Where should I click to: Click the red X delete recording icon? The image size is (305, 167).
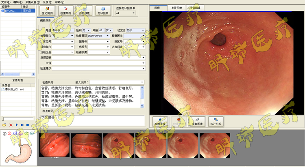11,125
